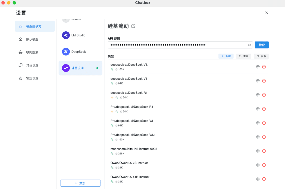Open external link icon next to 硅基流动 title
The height and width of the screenshot is (189, 285).
pyautogui.click(x=133, y=26)
